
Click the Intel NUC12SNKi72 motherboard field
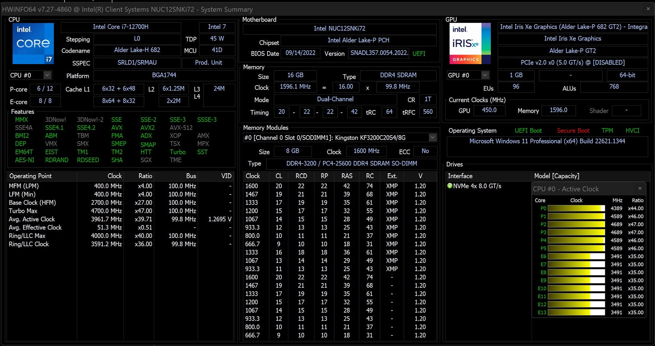point(339,29)
